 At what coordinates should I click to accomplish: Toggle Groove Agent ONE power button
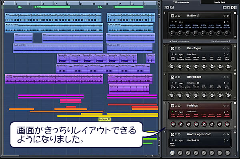(172, 134)
